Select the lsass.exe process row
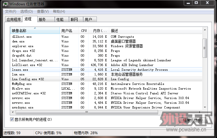Image resolution: width=217 pixels, height=138 pixels. point(106,70)
